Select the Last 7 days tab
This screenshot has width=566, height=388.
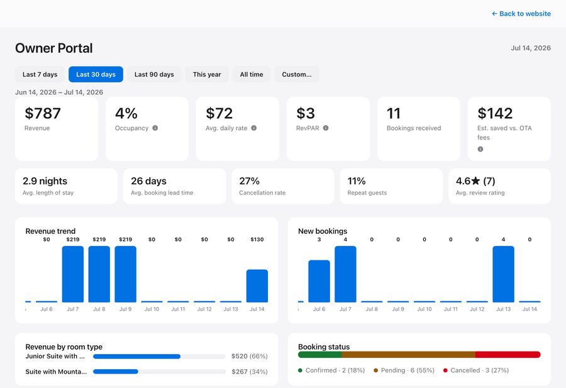(40, 74)
